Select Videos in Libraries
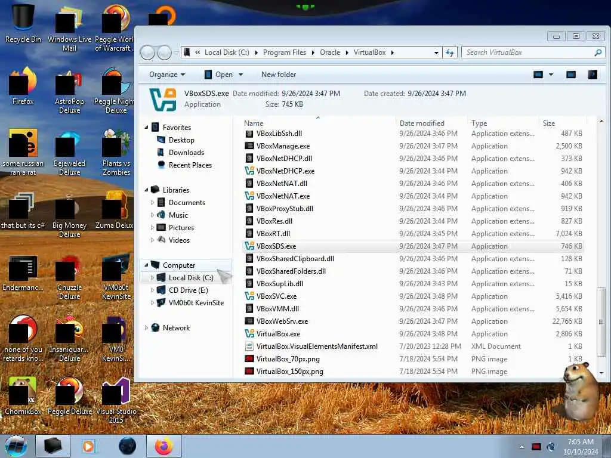The width and height of the screenshot is (611, 458). (x=179, y=240)
